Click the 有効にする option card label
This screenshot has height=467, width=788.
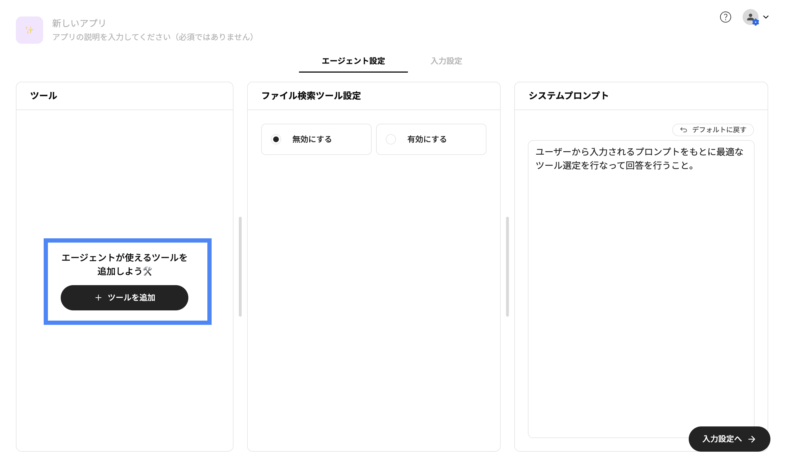coord(427,139)
